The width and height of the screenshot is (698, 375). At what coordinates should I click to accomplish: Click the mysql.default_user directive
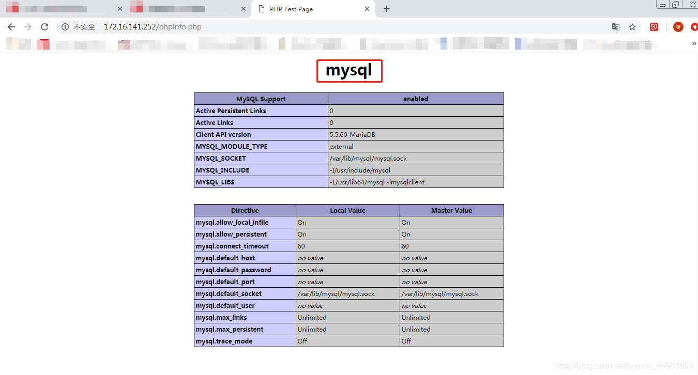coord(225,305)
